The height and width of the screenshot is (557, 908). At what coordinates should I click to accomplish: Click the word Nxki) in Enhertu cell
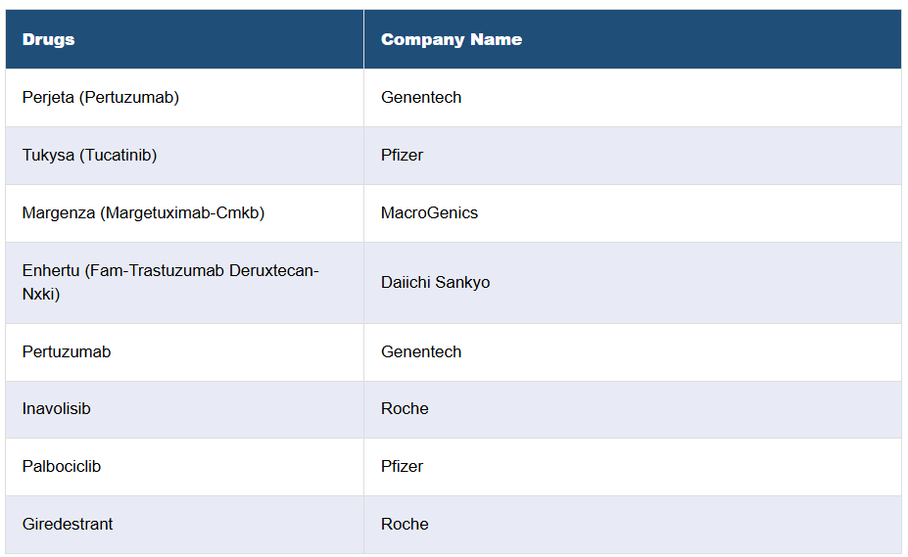(41, 294)
